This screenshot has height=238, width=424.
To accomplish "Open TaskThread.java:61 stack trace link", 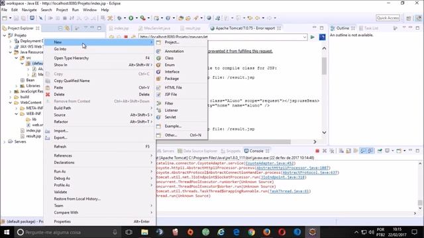I will 289,191.
